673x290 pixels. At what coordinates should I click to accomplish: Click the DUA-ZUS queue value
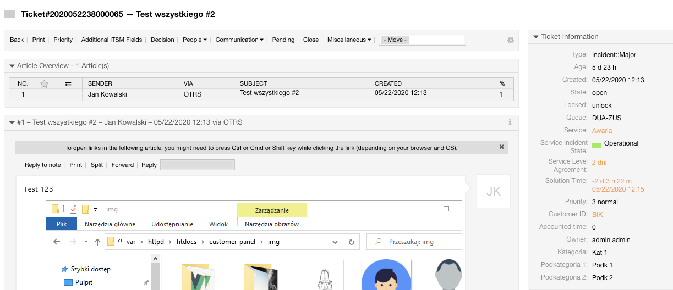coord(607,118)
